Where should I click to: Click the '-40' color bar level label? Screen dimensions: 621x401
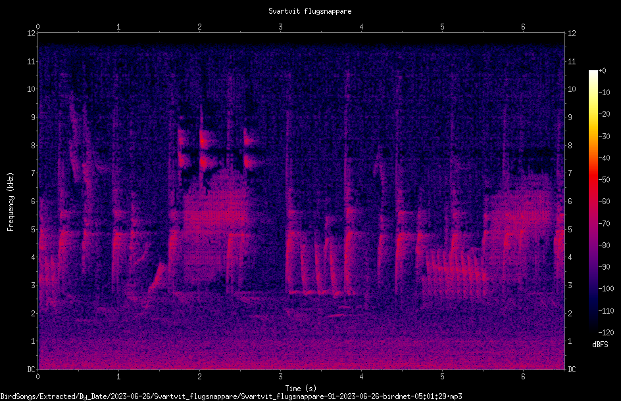(604, 158)
